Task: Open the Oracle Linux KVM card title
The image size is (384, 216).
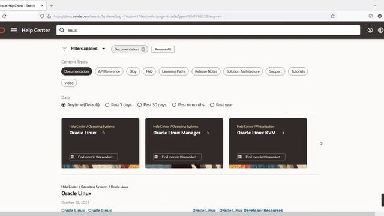Action: [256, 133]
